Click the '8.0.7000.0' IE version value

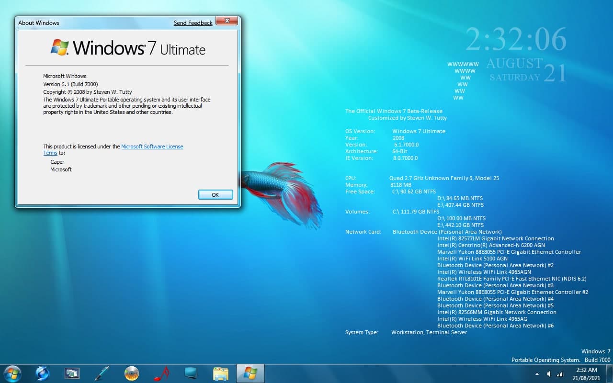[x=406, y=158]
